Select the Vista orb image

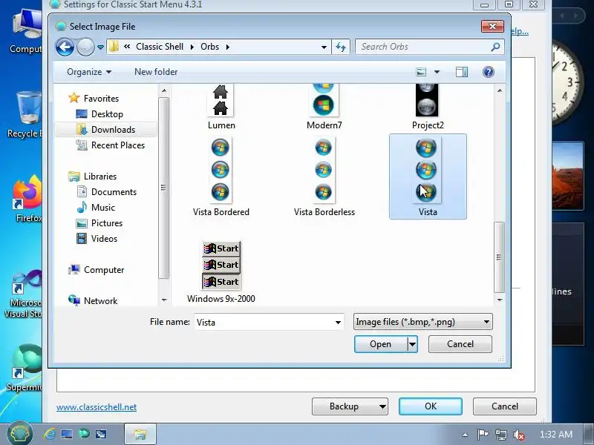tap(428, 177)
